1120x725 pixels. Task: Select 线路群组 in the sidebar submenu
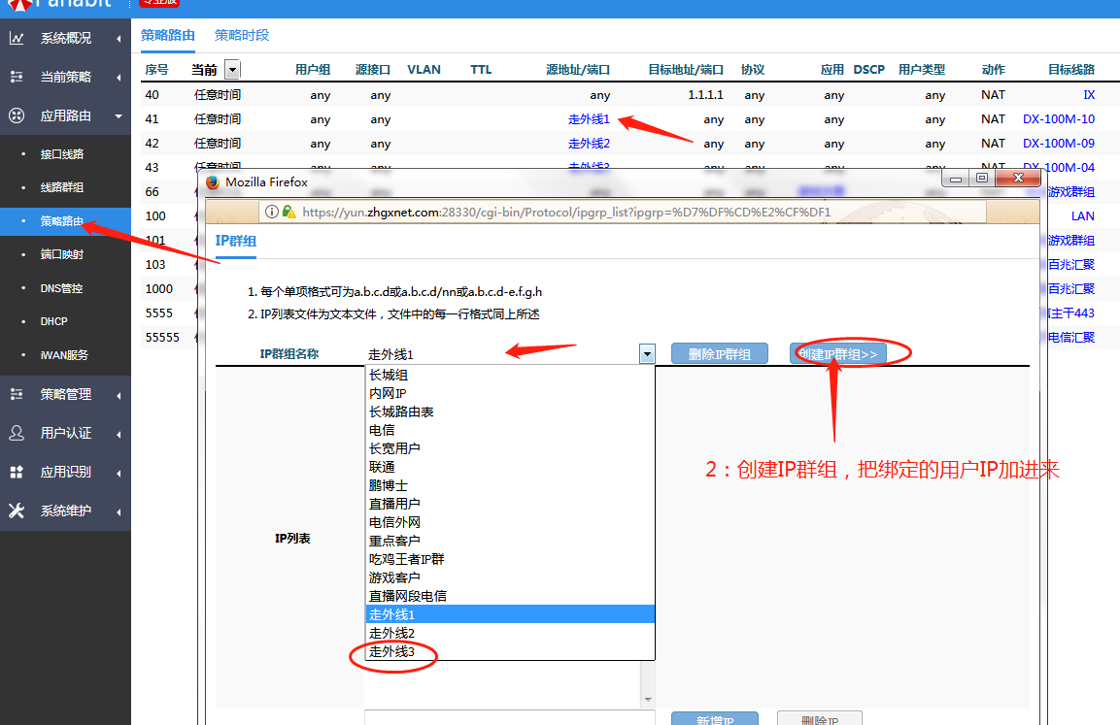tap(62, 187)
